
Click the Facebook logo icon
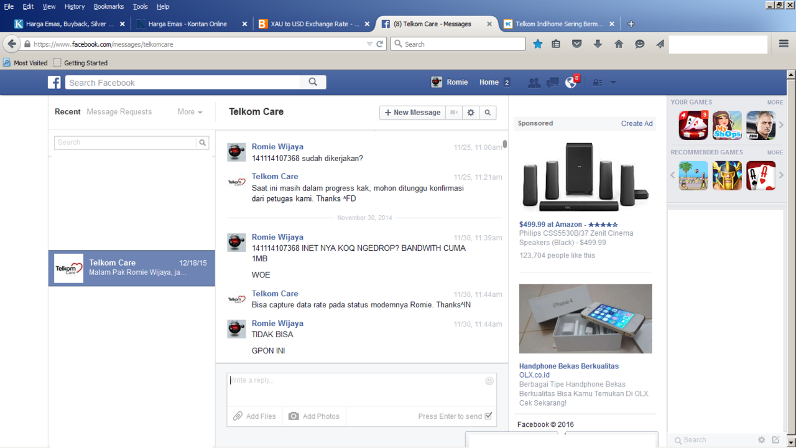[55, 82]
